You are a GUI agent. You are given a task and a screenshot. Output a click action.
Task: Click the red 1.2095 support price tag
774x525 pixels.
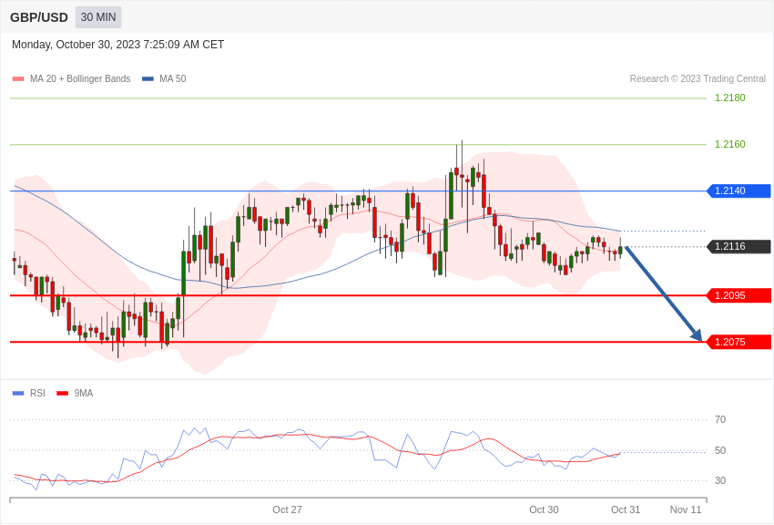tap(739, 296)
